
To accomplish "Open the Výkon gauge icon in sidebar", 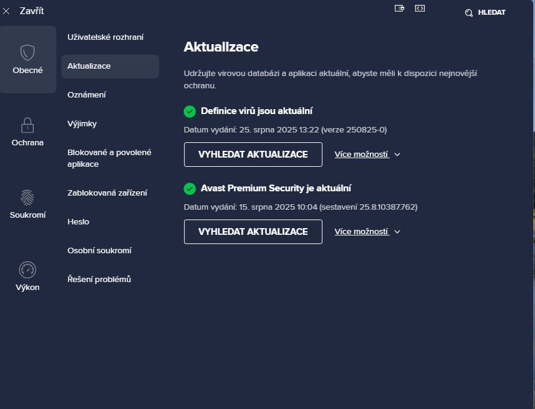I will 27,270.
